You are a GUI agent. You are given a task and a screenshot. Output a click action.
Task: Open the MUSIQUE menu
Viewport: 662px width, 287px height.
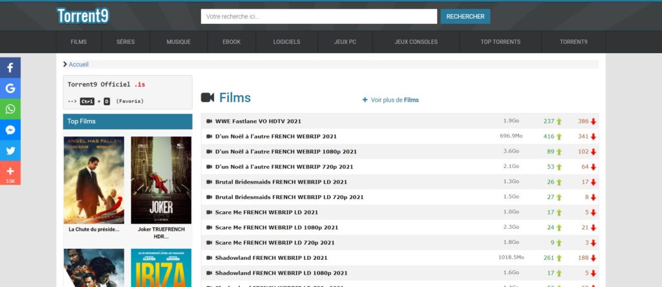[x=178, y=42]
